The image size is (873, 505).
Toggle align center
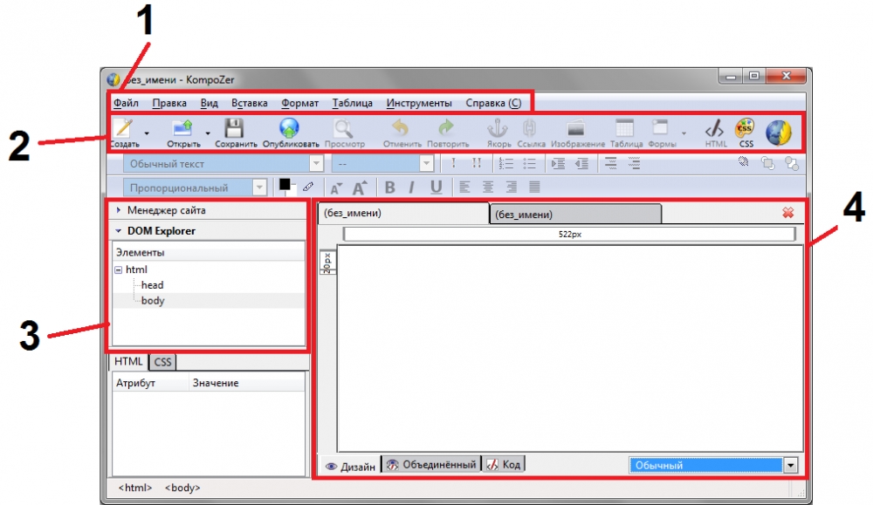tap(488, 188)
